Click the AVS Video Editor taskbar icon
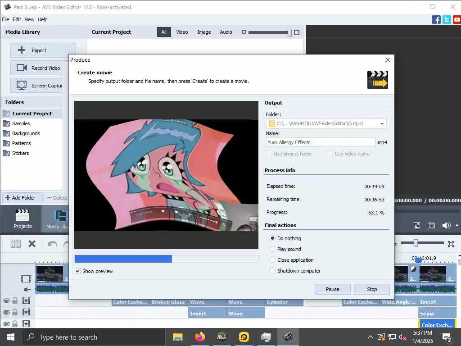This screenshot has width=461, height=346. [x=288, y=337]
